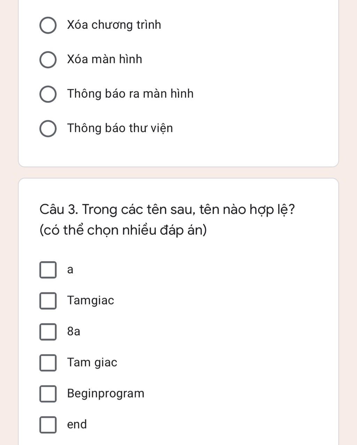Click the 'Câu 3' question title text

pyautogui.click(x=167, y=220)
